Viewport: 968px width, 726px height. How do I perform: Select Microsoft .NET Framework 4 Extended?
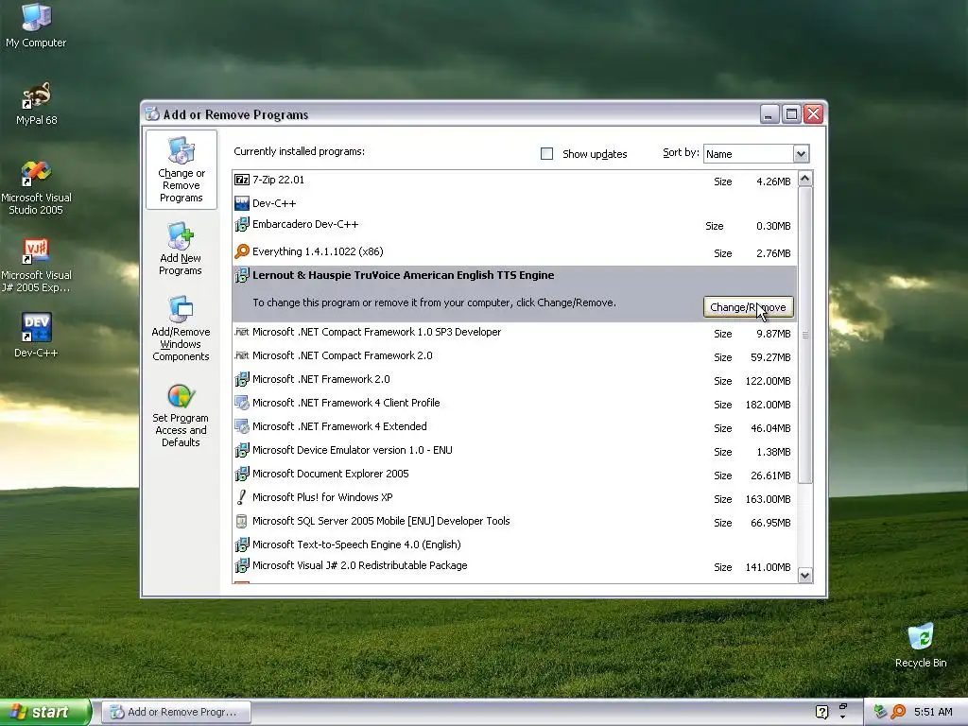pyautogui.click(x=515, y=426)
